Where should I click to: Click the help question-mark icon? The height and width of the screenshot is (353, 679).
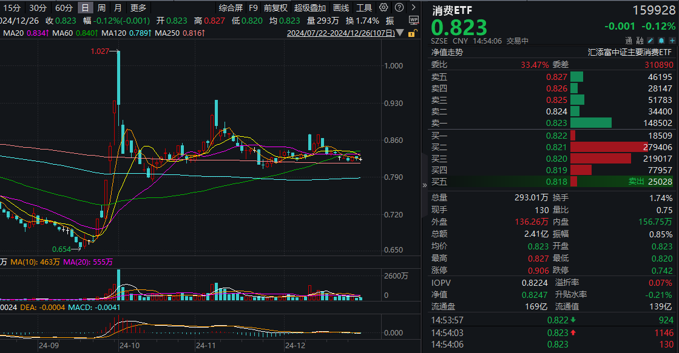point(399,8)
